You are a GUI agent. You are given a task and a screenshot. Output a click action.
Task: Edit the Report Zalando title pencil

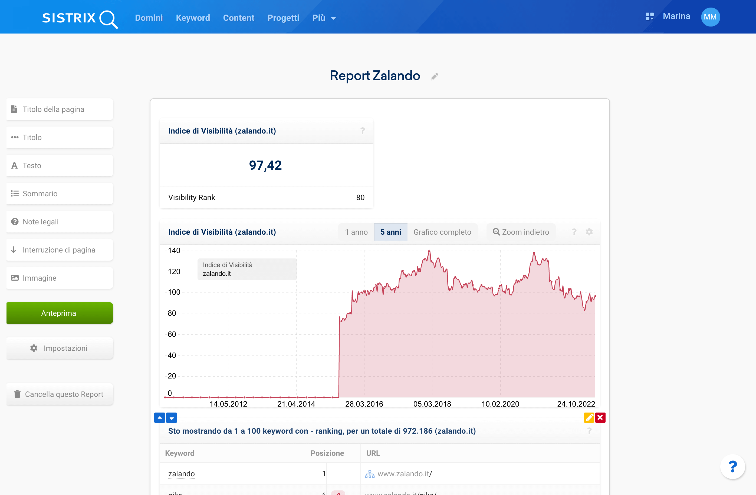pyautogui.click(x=434, y=77)
